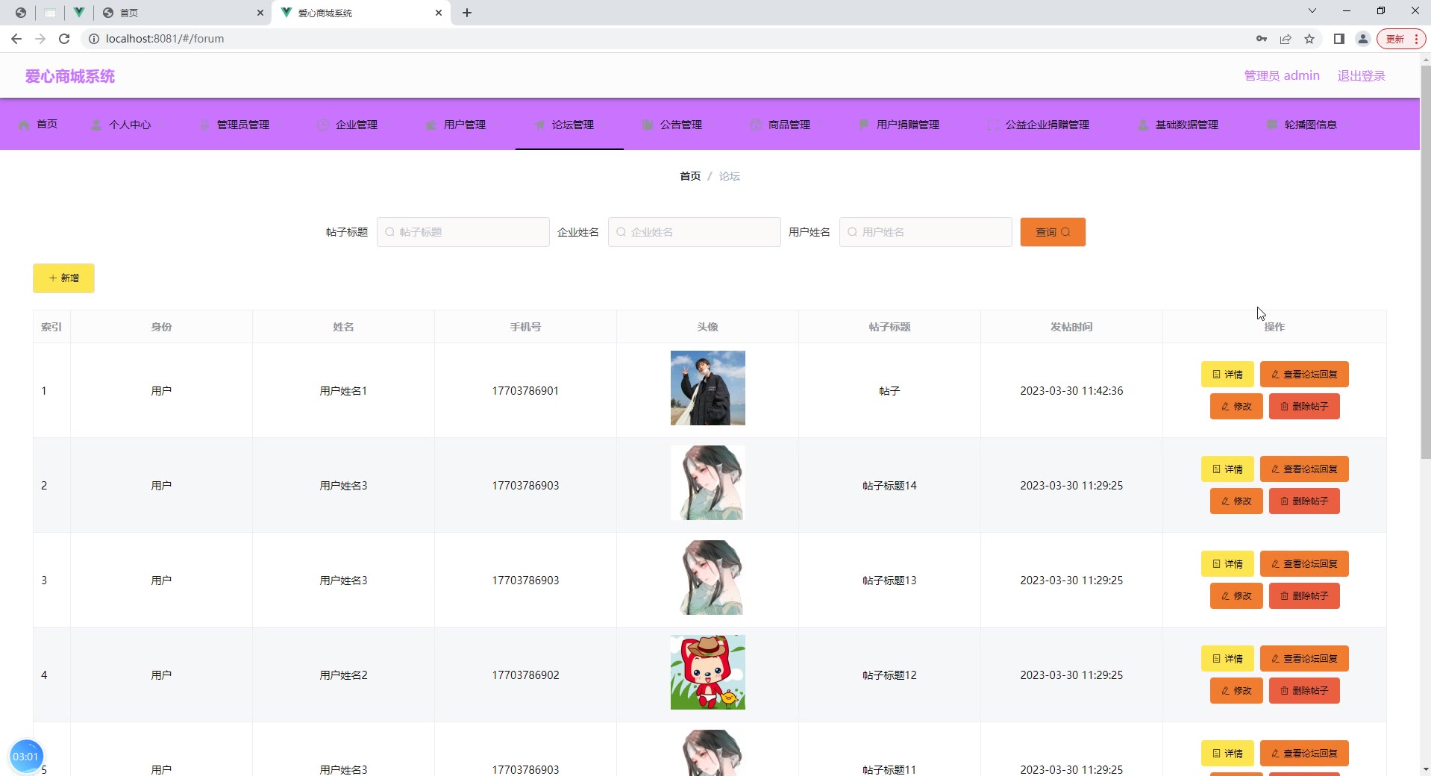Click 删除帖子 for the first row
The width and height of the screenshot is (1431, 776).
pos(1303,407)
